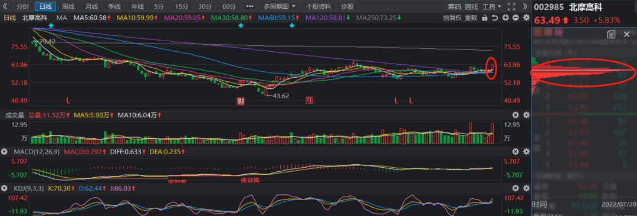The width and height of the screenshot is (637, 216).
Task: Open main chart settings gear icon
Action: 526,18
